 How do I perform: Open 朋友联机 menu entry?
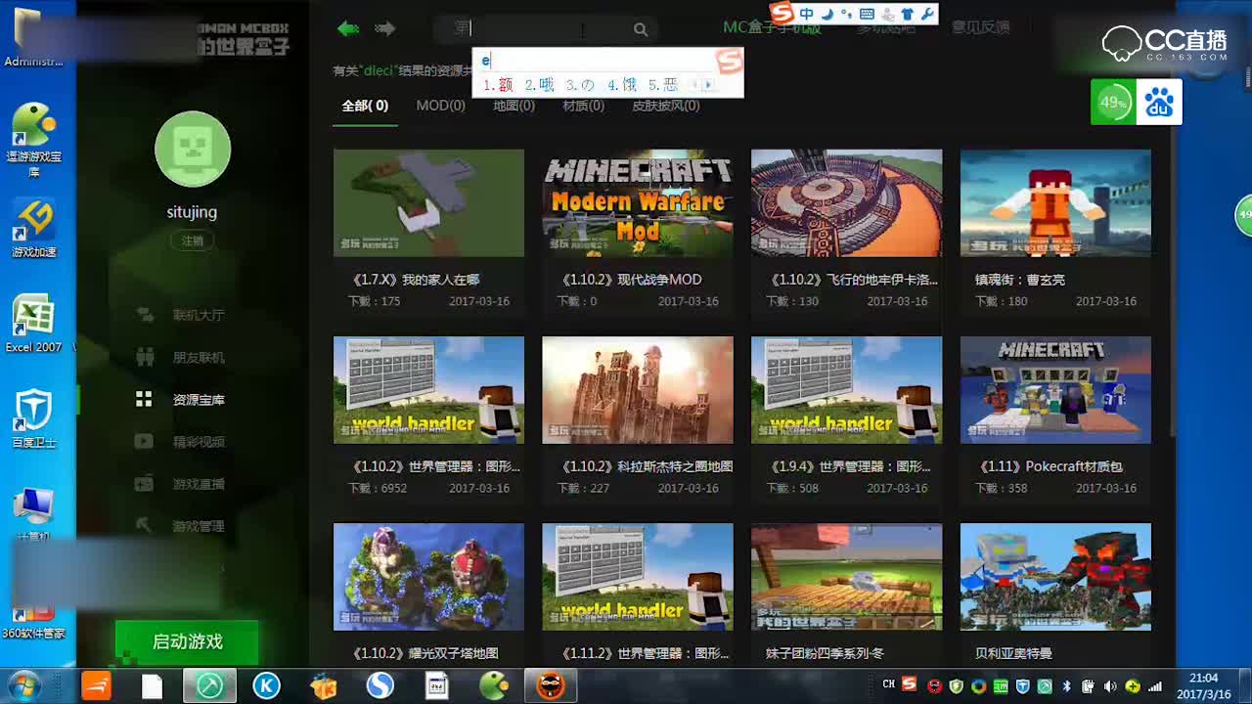pos(199,357)
